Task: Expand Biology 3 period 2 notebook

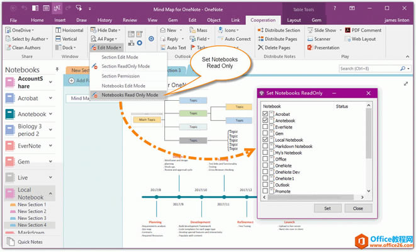Action: coord(50,130)
